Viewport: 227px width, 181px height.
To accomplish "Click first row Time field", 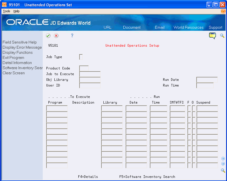I will pyautogui.click(x=159, y=108).
